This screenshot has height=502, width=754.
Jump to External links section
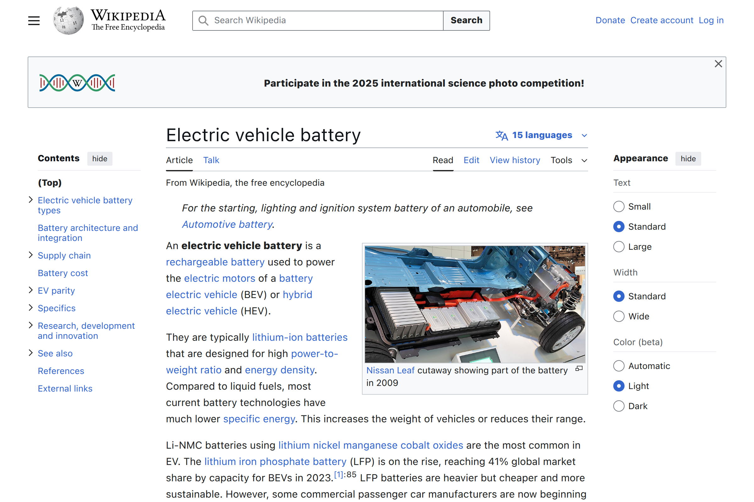(x=65, y=388)
